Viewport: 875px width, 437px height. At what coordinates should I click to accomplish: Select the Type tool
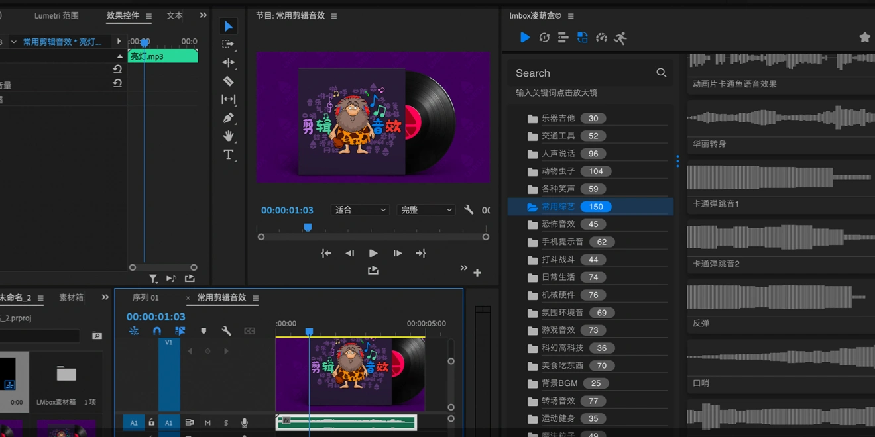click(228, 154)
